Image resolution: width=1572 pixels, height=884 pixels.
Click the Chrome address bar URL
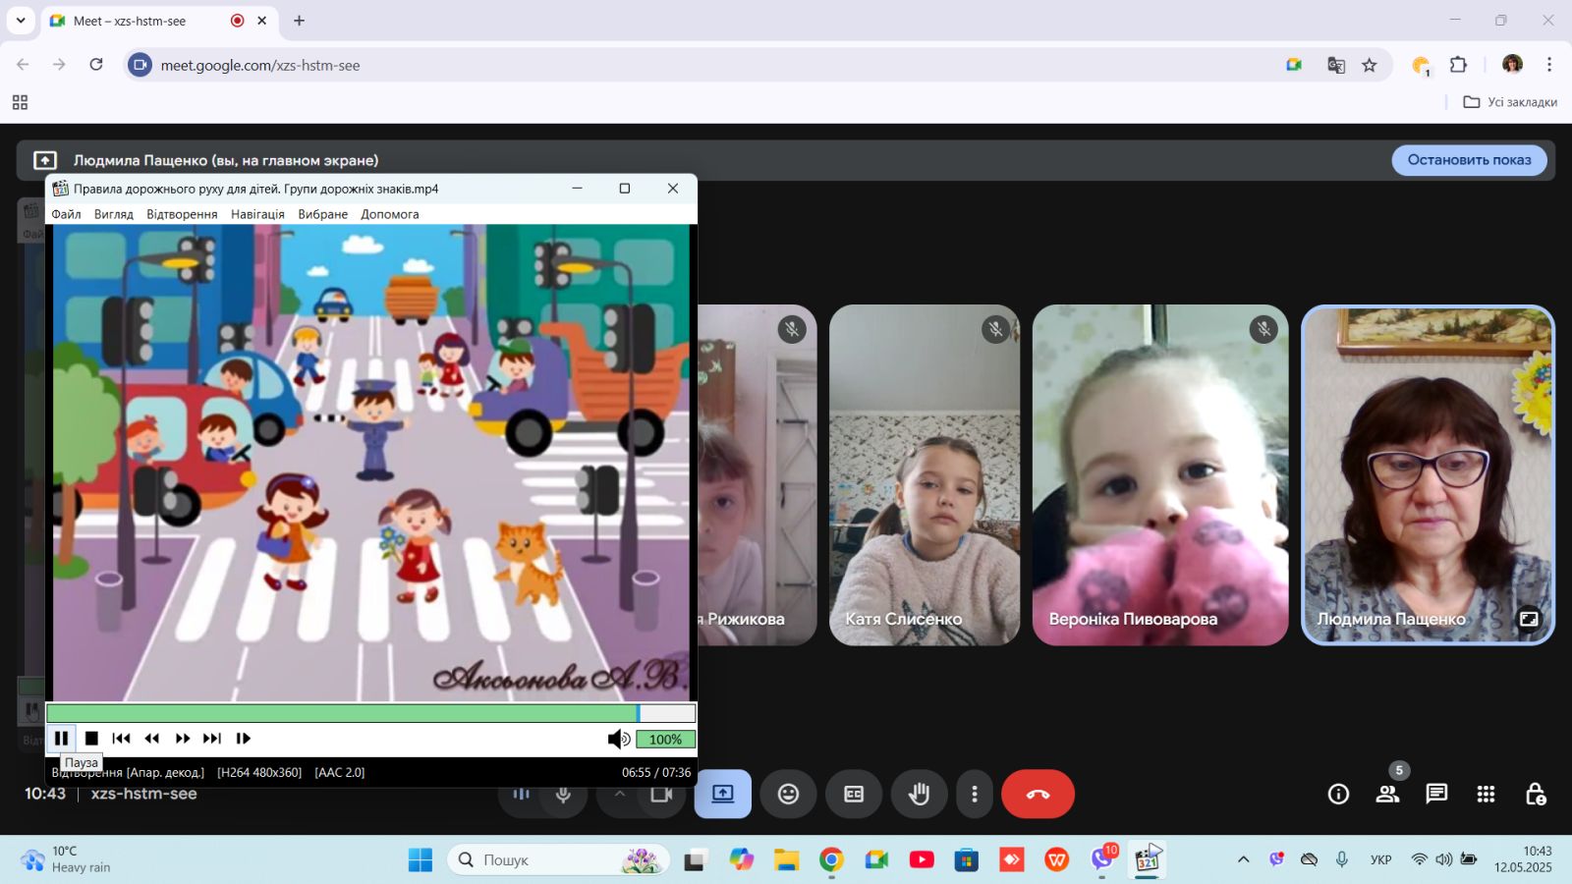click(x=260, y=65)
